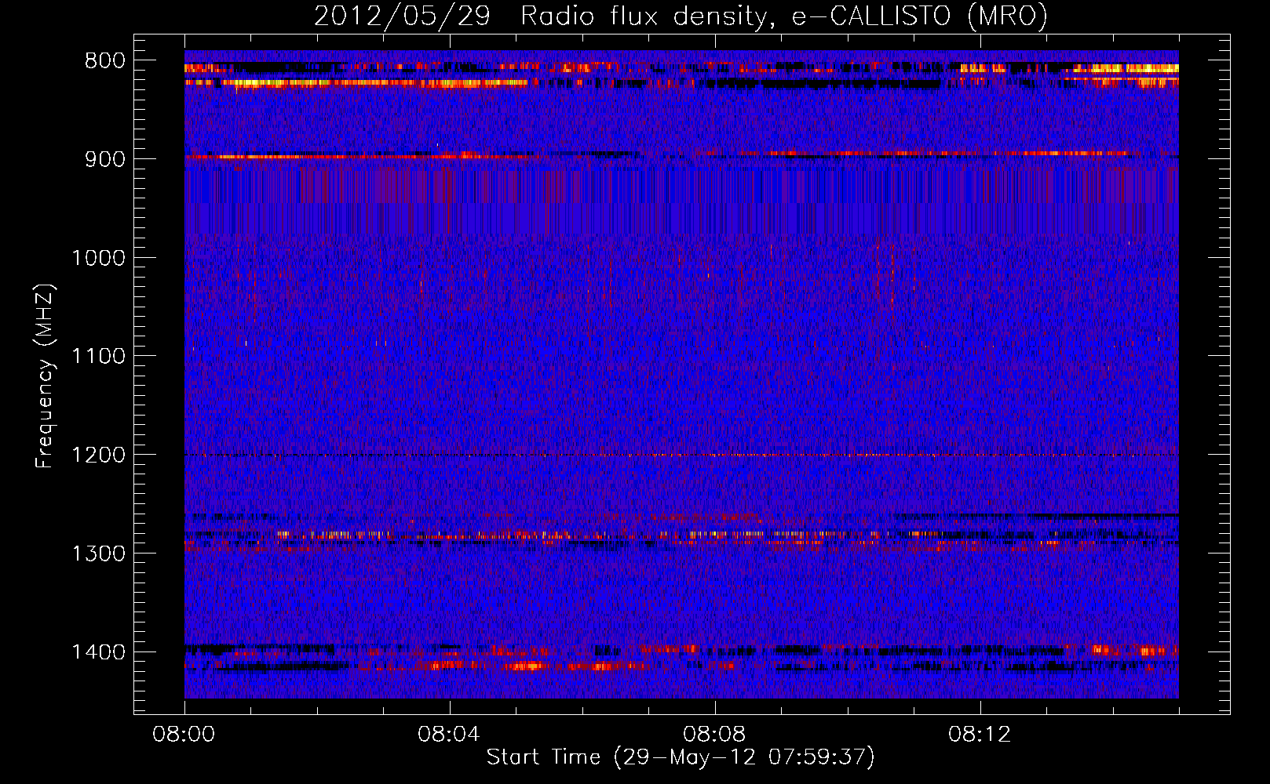Click the 08:08 time tick label
Screen dimensions: 1270x784
pyautogui.click(x=715, y=735)
